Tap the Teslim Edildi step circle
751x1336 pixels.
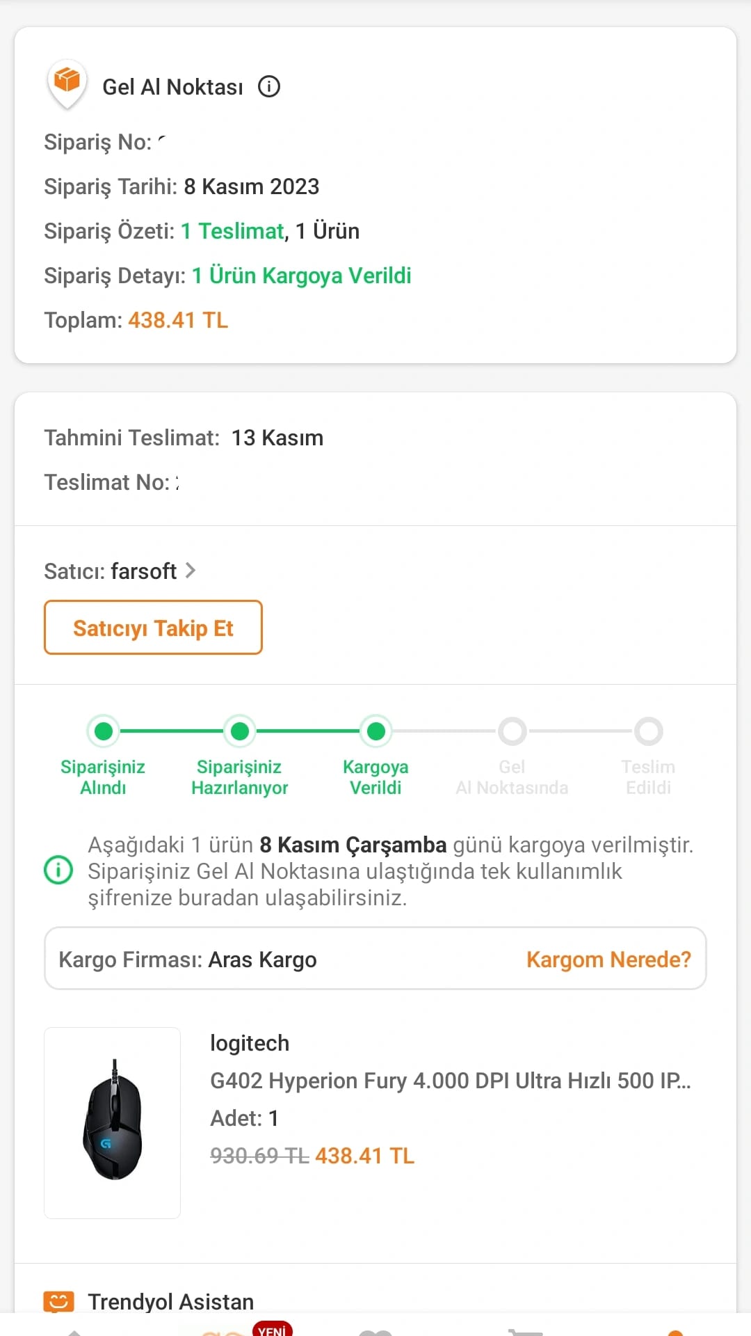click(649, 731)
